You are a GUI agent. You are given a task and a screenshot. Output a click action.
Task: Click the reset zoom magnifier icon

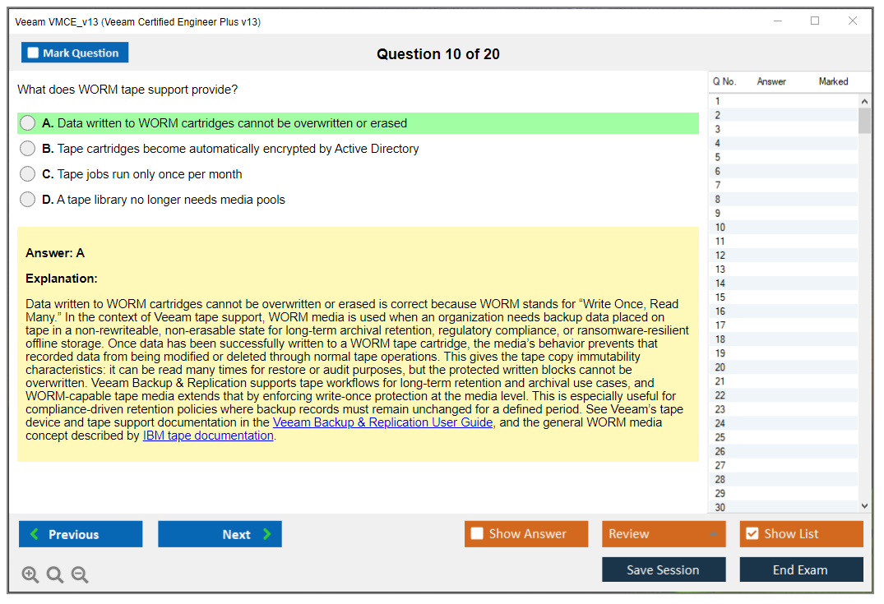coord(55,574)
